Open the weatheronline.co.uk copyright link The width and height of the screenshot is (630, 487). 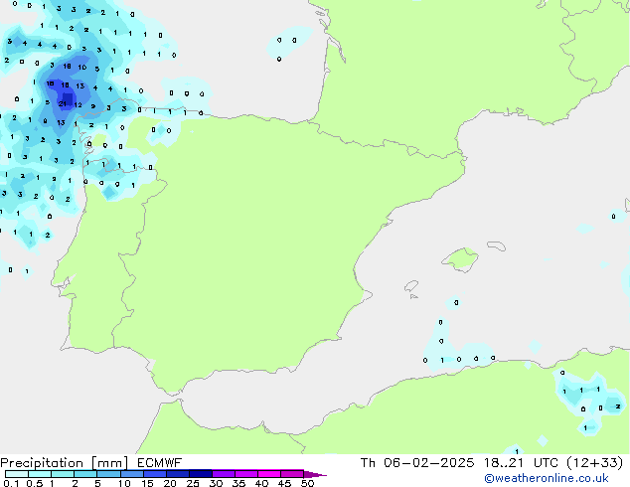click(x=546, y=478)
